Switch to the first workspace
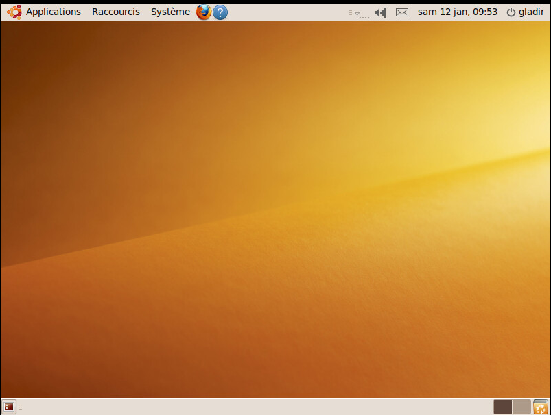The width and height of the screenshot is (551, 415). coord(502,407)
